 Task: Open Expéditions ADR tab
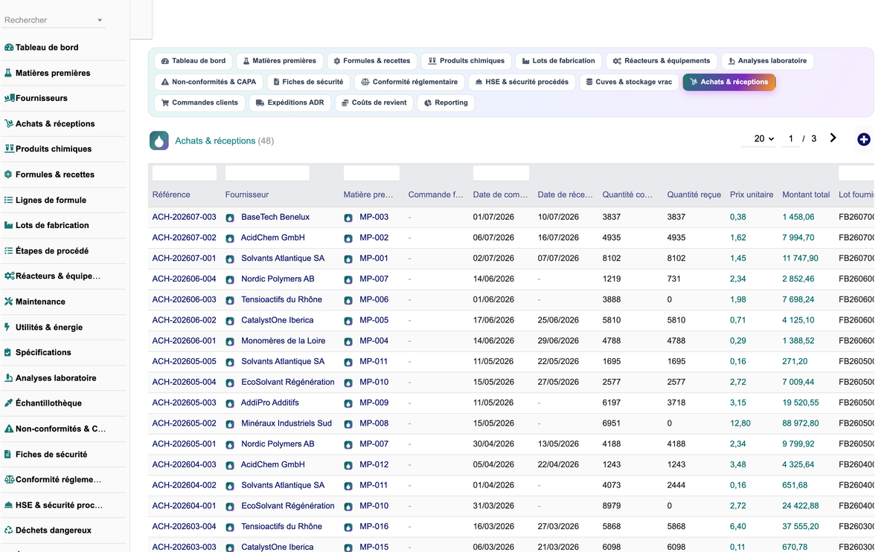(x=290, y=103)
